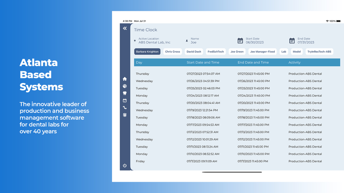This screenshot has height=193, width=344.
Task: Change the End Date 07/31/2023 value
Action: pos(306,43)
